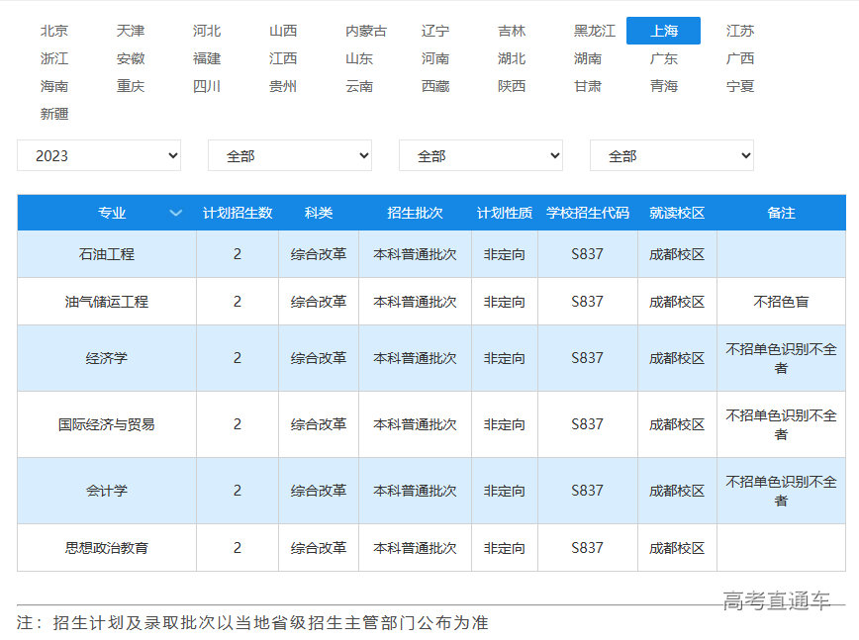Screen dimensions: 859x640
Task: Open the 2023 year dropdown
Action: pos(99,155)
